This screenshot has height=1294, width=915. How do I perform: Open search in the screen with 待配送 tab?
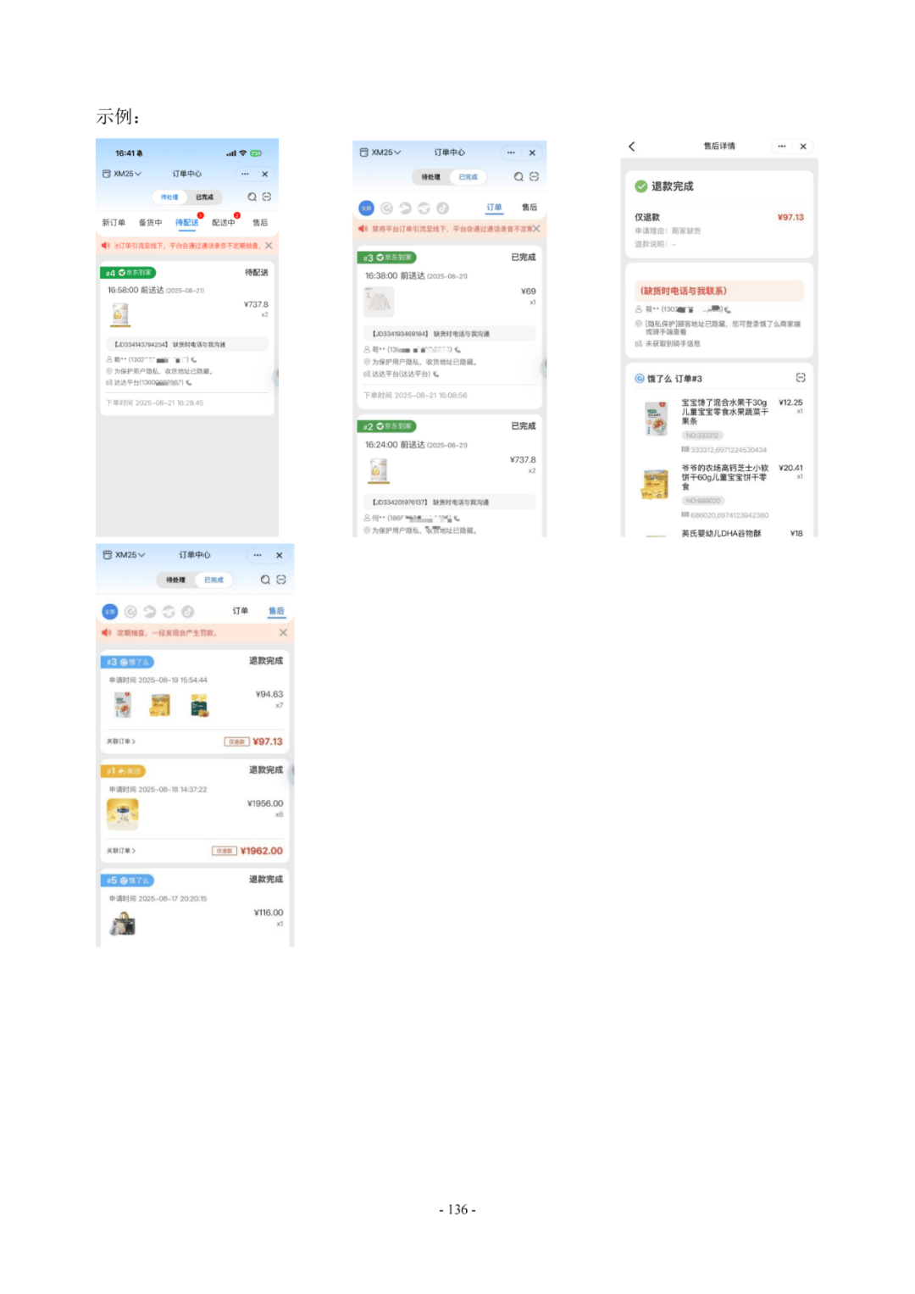[x=252, y=197]
